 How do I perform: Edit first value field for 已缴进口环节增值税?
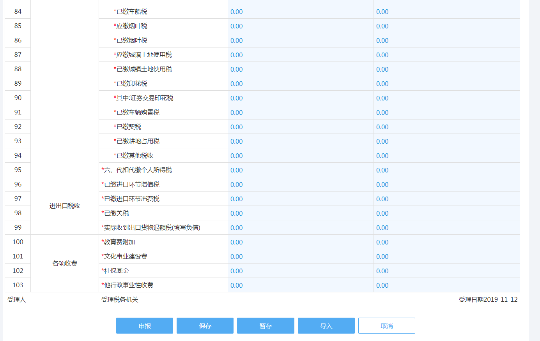pos(301,185)
